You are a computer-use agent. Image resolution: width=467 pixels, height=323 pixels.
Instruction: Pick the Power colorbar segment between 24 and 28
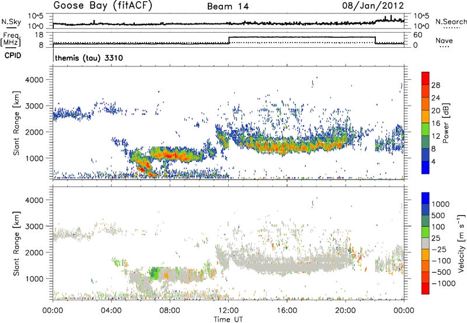426,91
